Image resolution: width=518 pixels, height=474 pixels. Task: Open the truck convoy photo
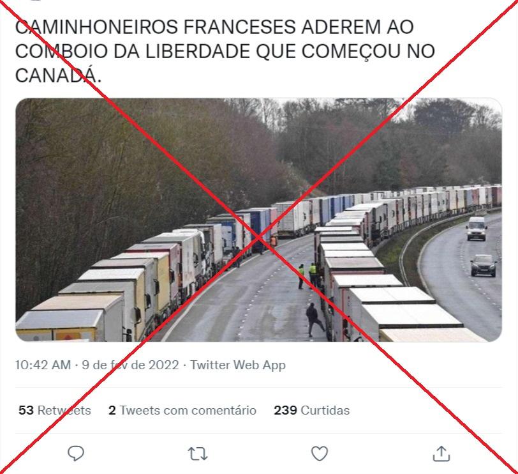coord(258,220)
